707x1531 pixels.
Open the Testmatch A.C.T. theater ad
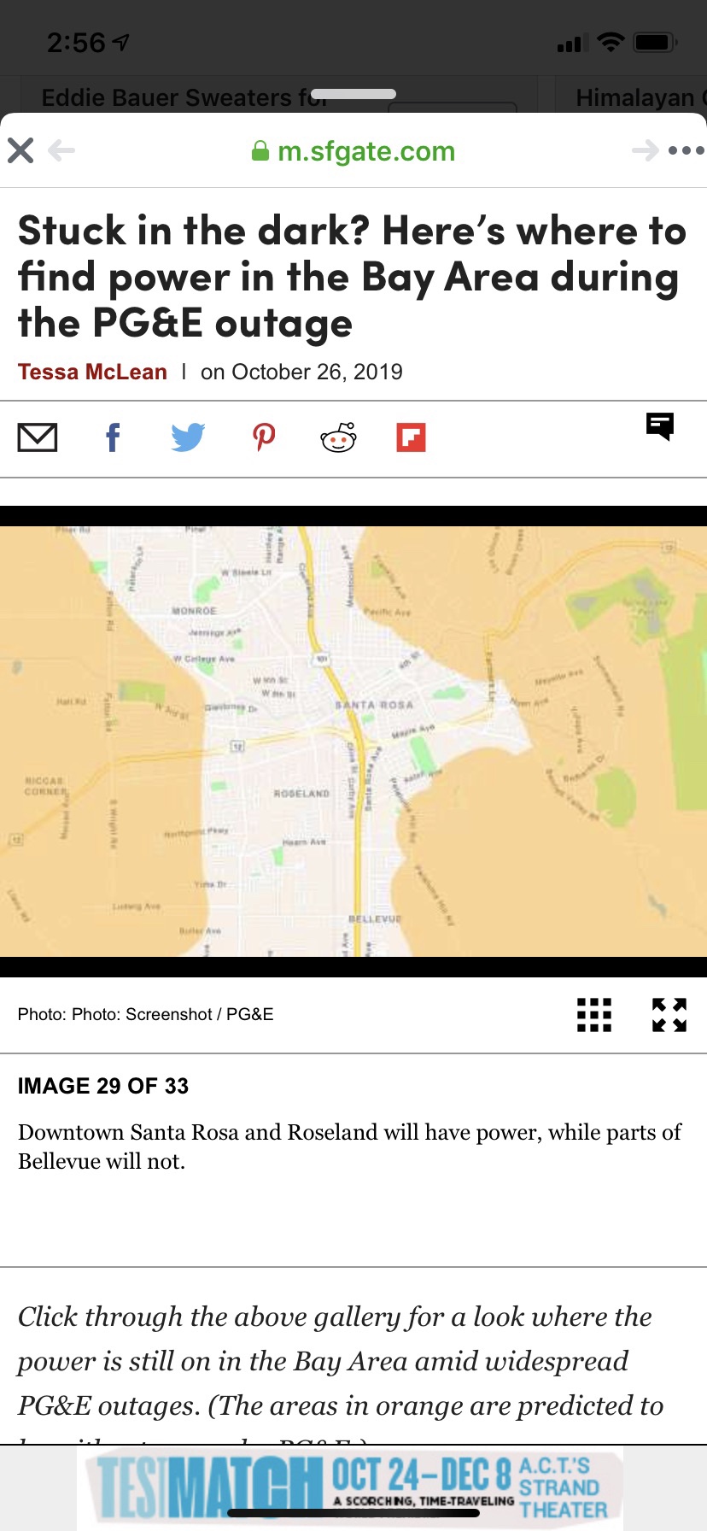353,1488
